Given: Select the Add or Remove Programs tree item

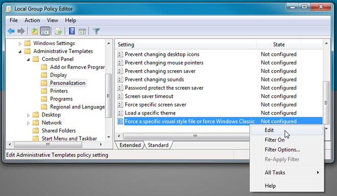Looking at the screenshot, I should tap(78, 67).
